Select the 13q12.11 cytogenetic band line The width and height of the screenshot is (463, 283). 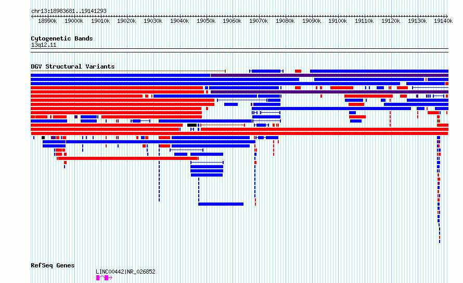click(239, 50)
